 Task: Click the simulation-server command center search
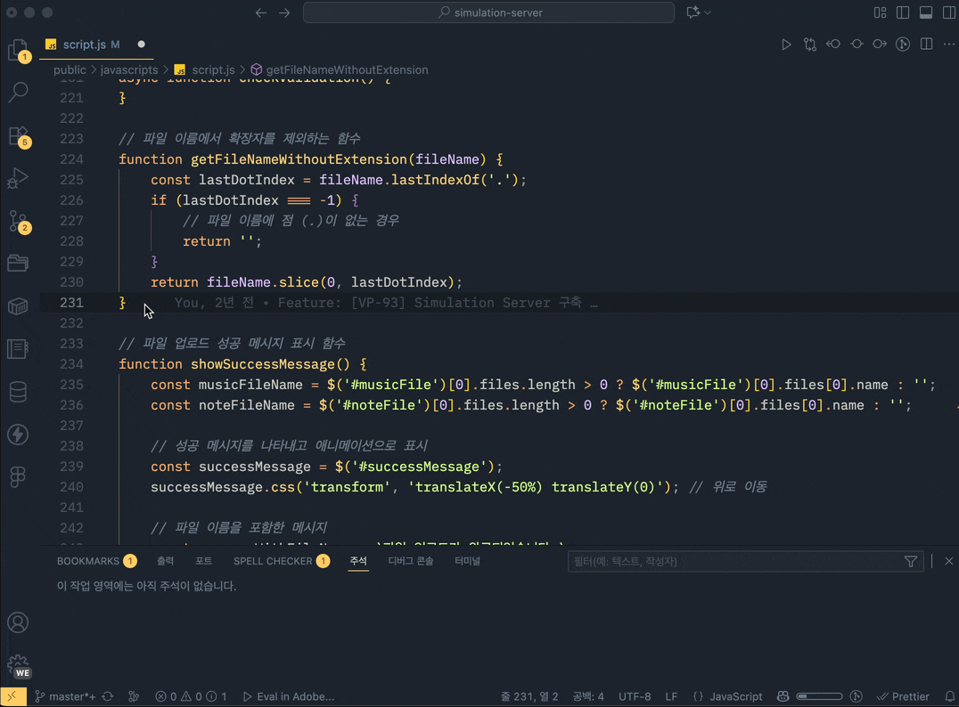point(488,12)
